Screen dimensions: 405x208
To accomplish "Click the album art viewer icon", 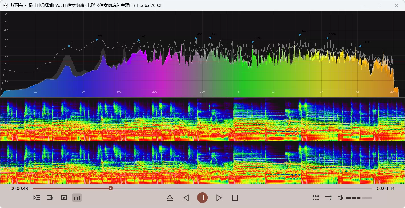I will click(50, 198).
